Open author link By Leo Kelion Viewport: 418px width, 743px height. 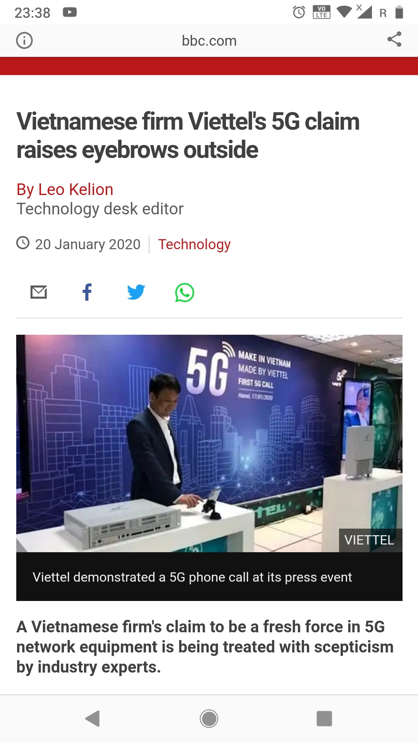65,190
